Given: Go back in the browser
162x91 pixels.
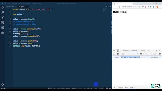Looking at the screenshot, I should pos(114,7).
